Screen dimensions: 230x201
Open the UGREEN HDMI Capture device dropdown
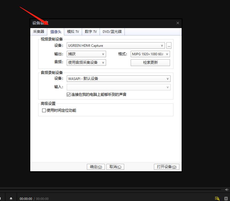point(116,45)
